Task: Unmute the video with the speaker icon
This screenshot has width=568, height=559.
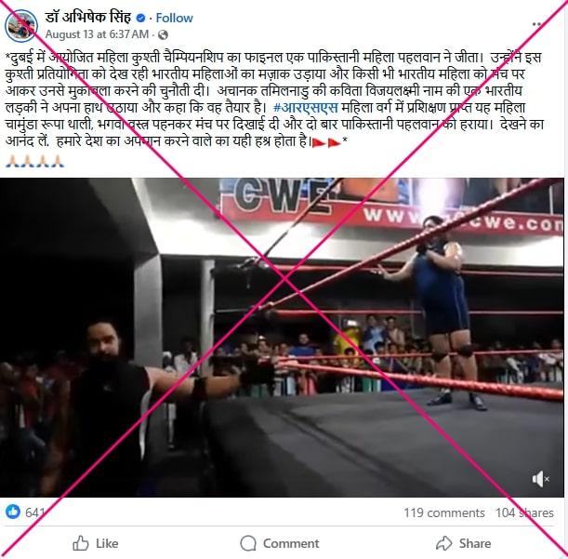Action: tap(540, 479)
